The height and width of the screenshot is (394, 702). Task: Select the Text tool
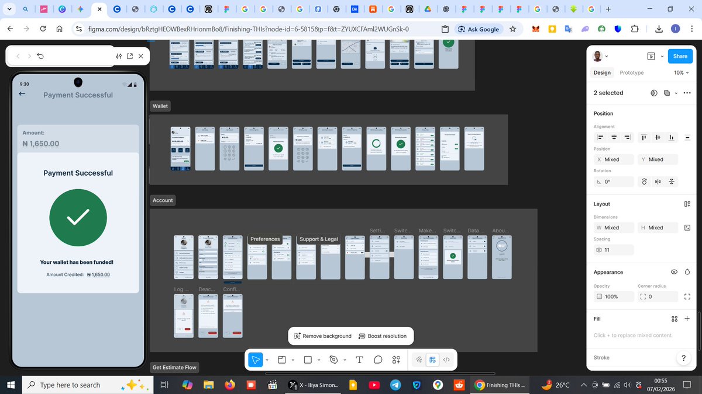click(x=360, y=360)
